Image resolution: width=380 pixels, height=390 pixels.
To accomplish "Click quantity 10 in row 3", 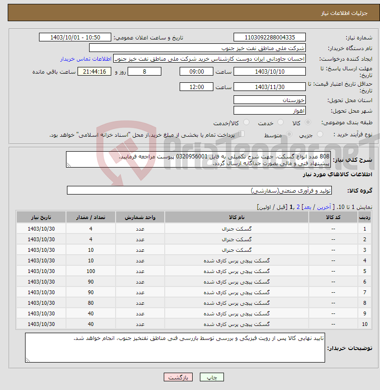I will point(91,250).
